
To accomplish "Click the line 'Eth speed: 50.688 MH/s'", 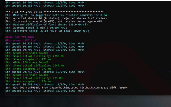I will click(x=45, y=84).
